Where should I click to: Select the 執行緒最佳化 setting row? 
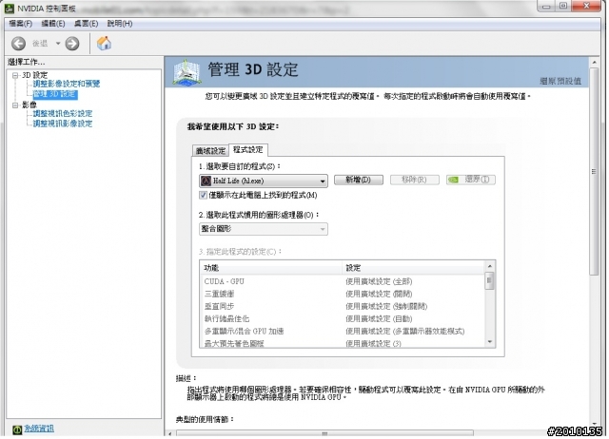coord(343,318)
